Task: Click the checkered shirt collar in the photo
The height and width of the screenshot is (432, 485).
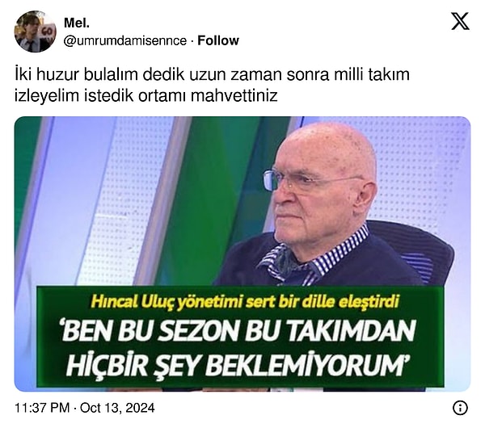Action: pyautogui.click(x=315, y=259)
